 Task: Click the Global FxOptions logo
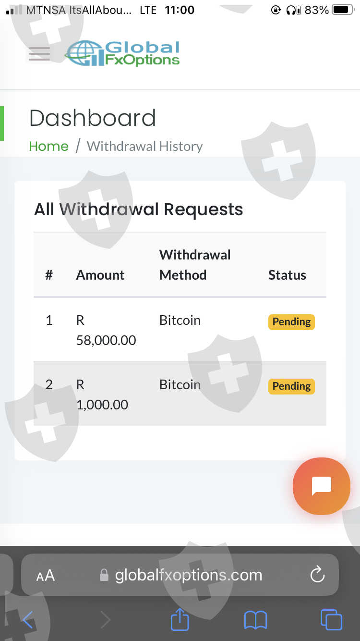123,54
